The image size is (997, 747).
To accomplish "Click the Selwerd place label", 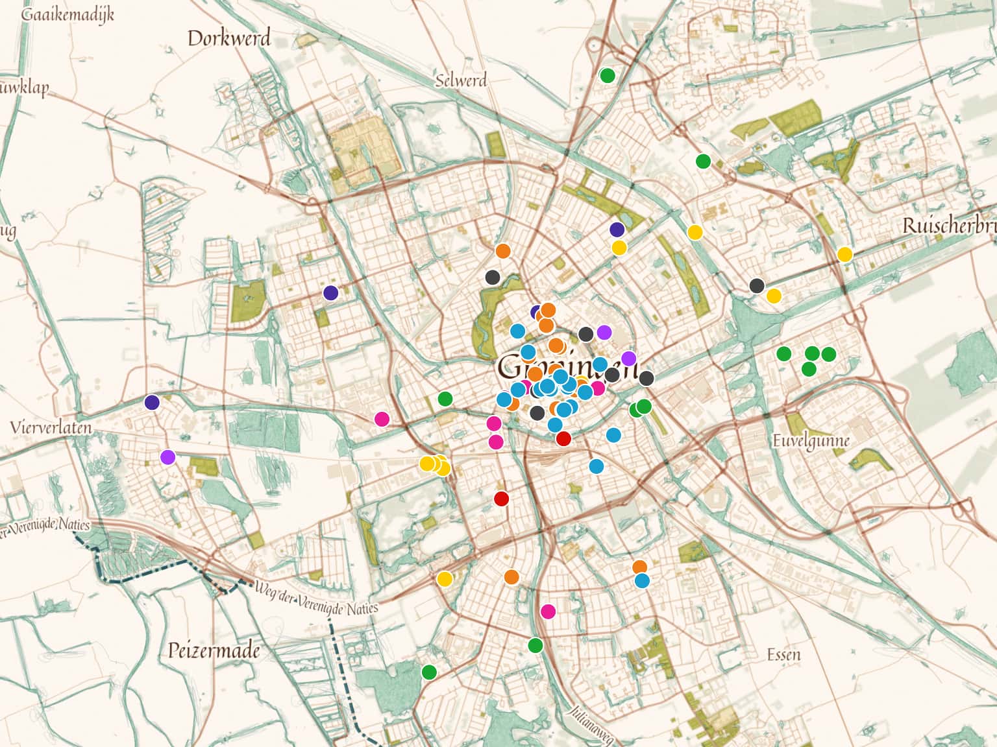I will (460, 80).
